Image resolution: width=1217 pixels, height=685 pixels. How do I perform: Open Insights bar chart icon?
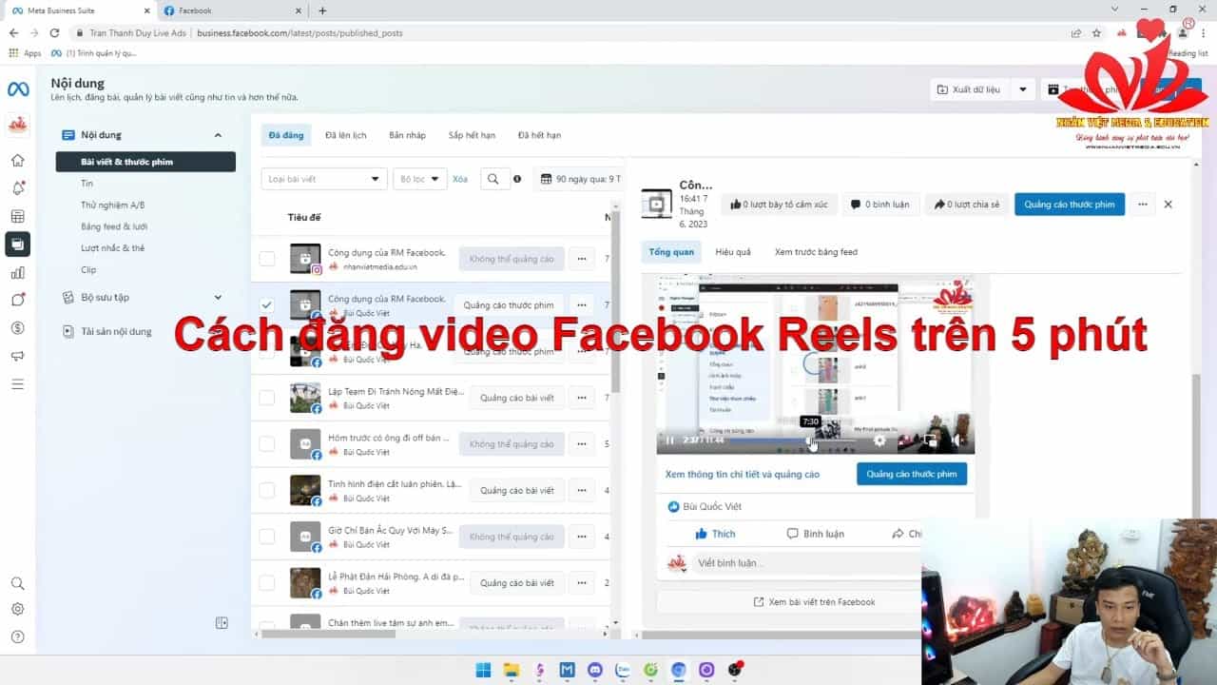(x=17, y=272)
